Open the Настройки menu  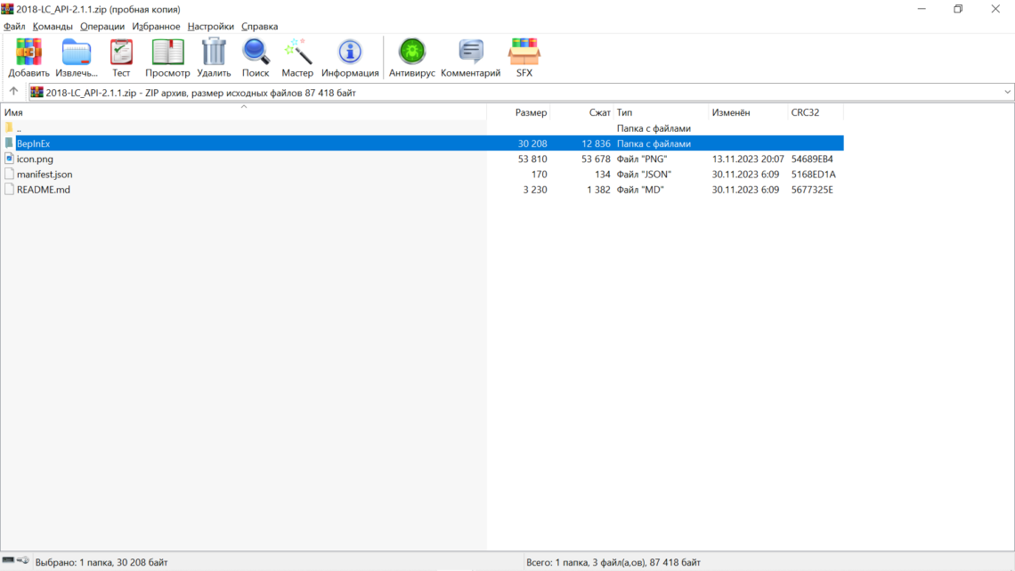point(211,27)
